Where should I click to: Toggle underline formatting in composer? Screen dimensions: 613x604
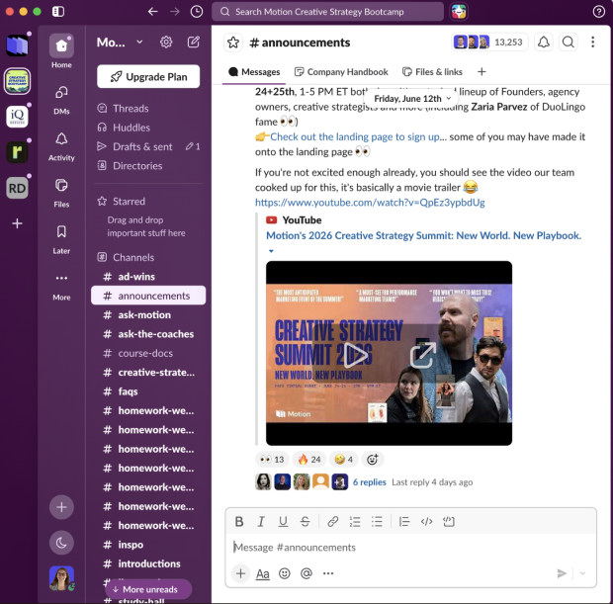[283, 521]
